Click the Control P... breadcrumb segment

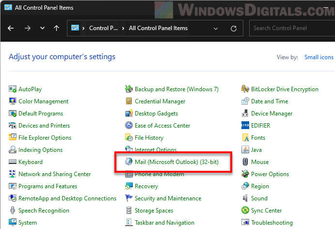coord(103,28)
